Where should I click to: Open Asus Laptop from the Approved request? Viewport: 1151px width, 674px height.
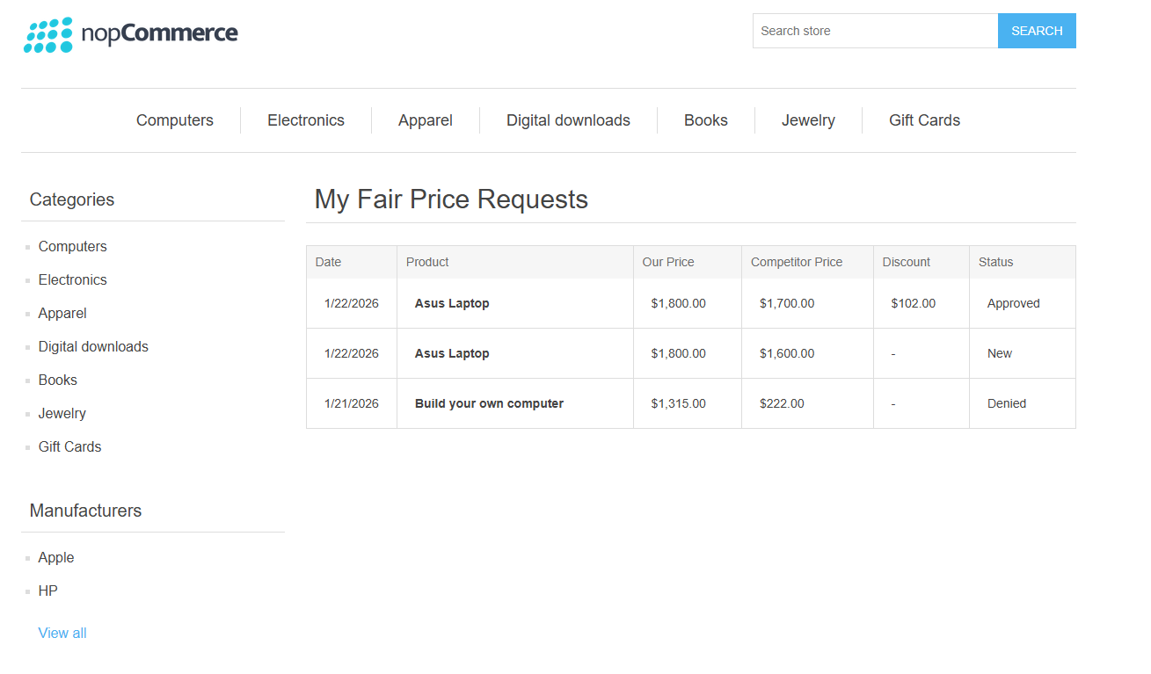452,303
